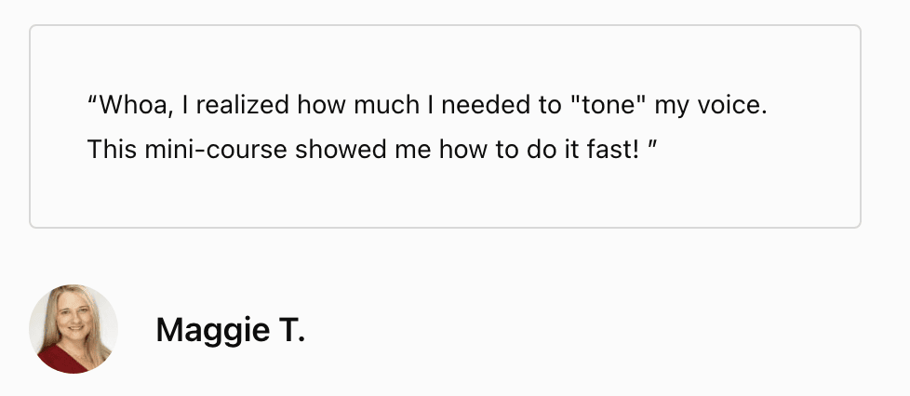
Task: Click the word "me" in second line
Action: (414, 149)
